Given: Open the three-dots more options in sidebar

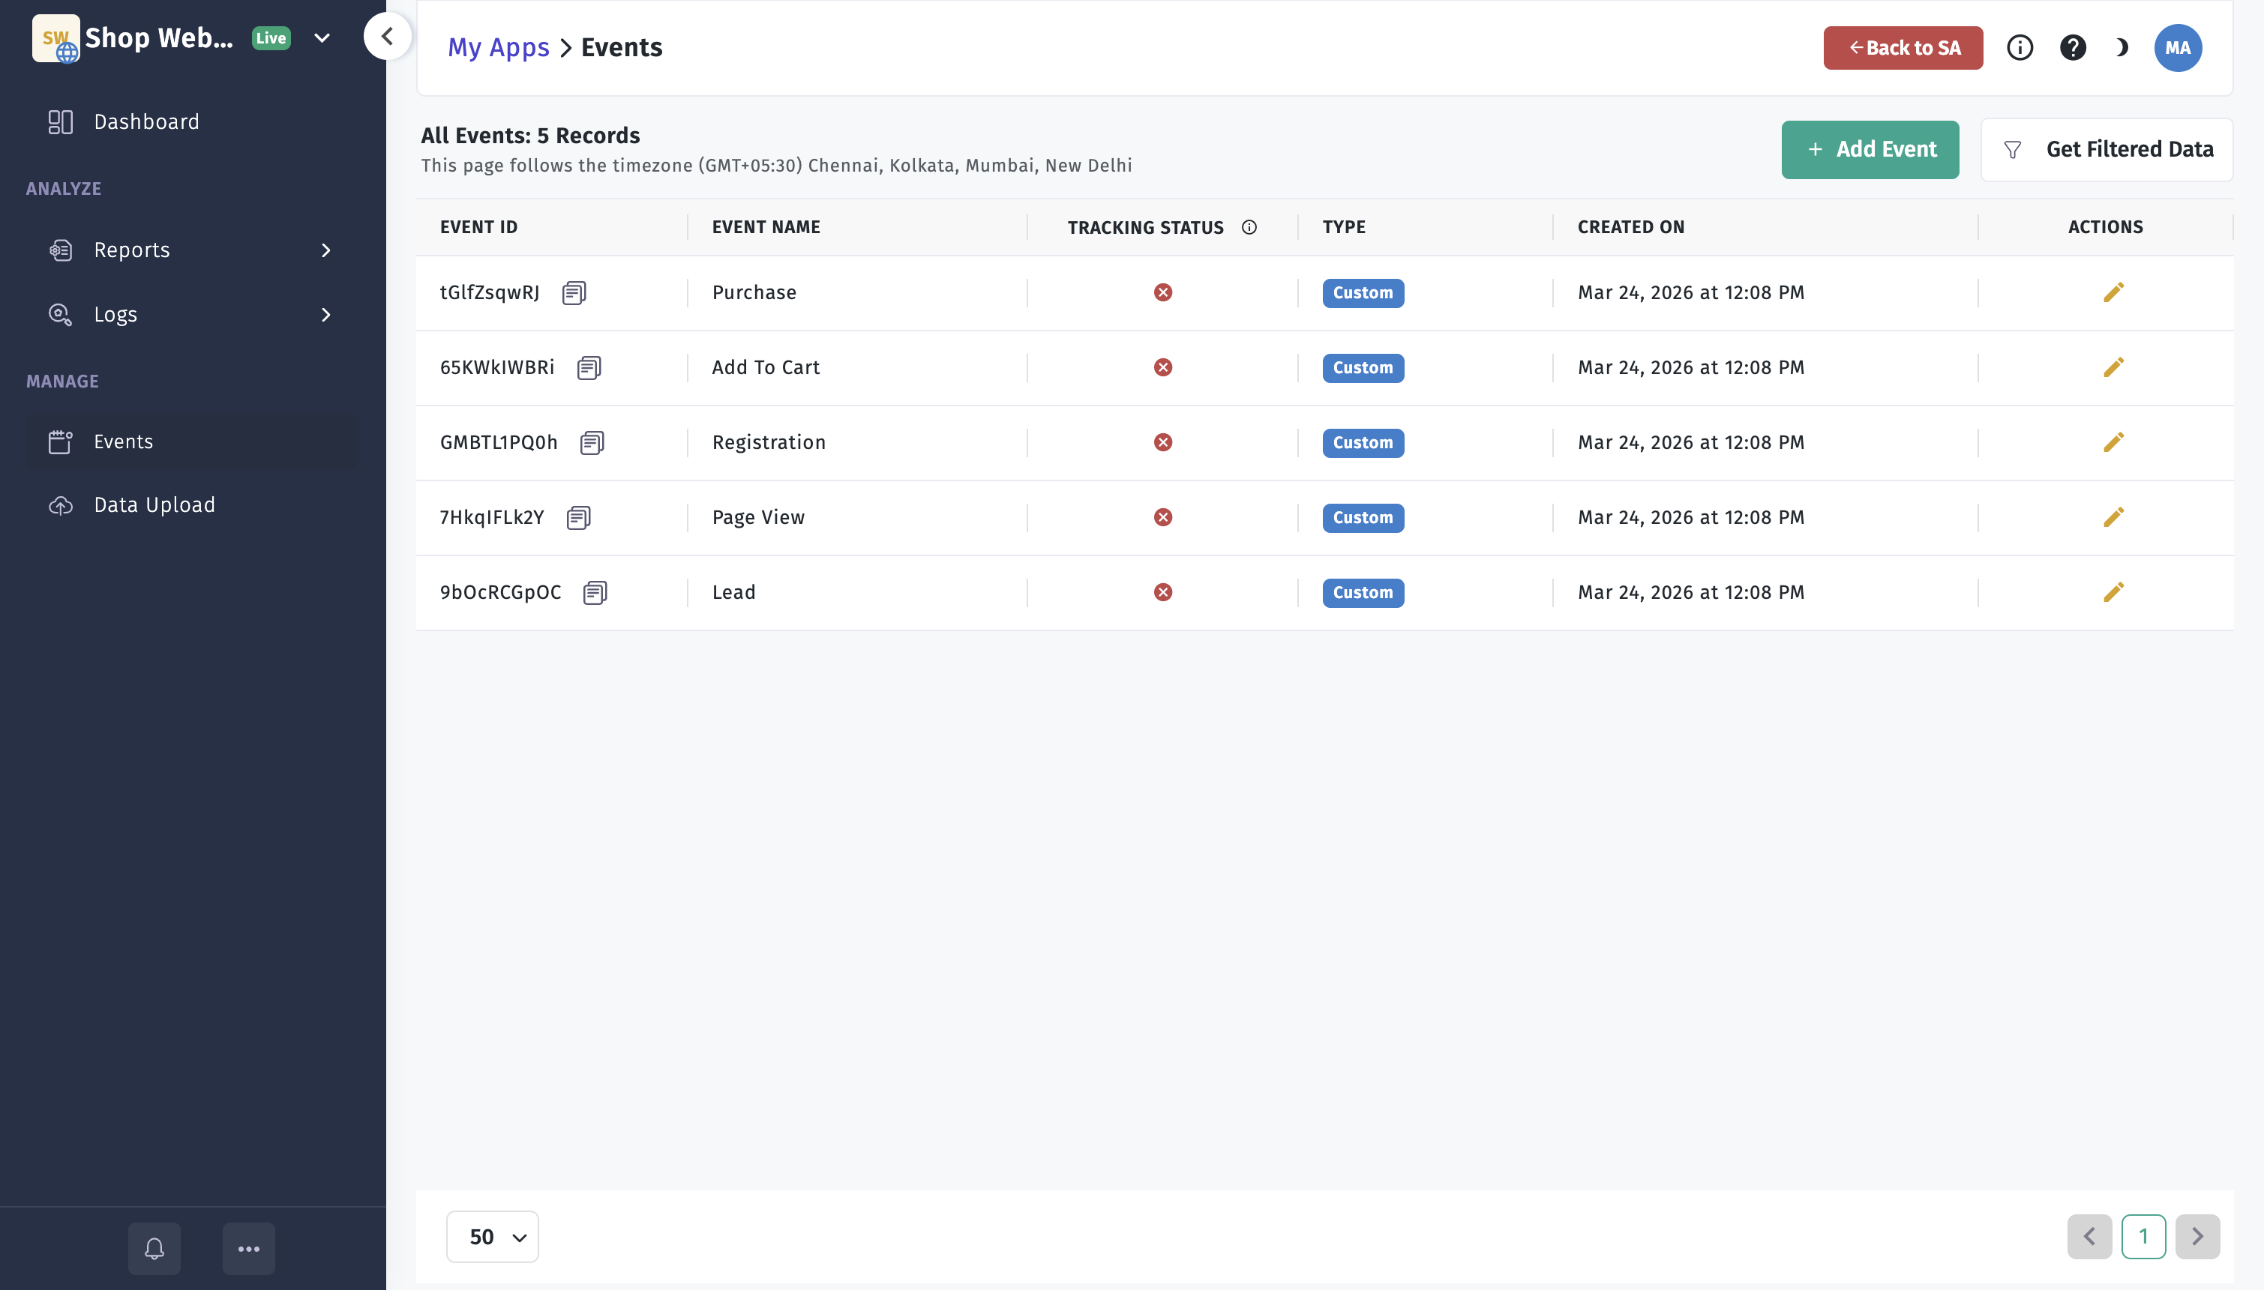Looking at the screenshot, I should pos(249,1248).
